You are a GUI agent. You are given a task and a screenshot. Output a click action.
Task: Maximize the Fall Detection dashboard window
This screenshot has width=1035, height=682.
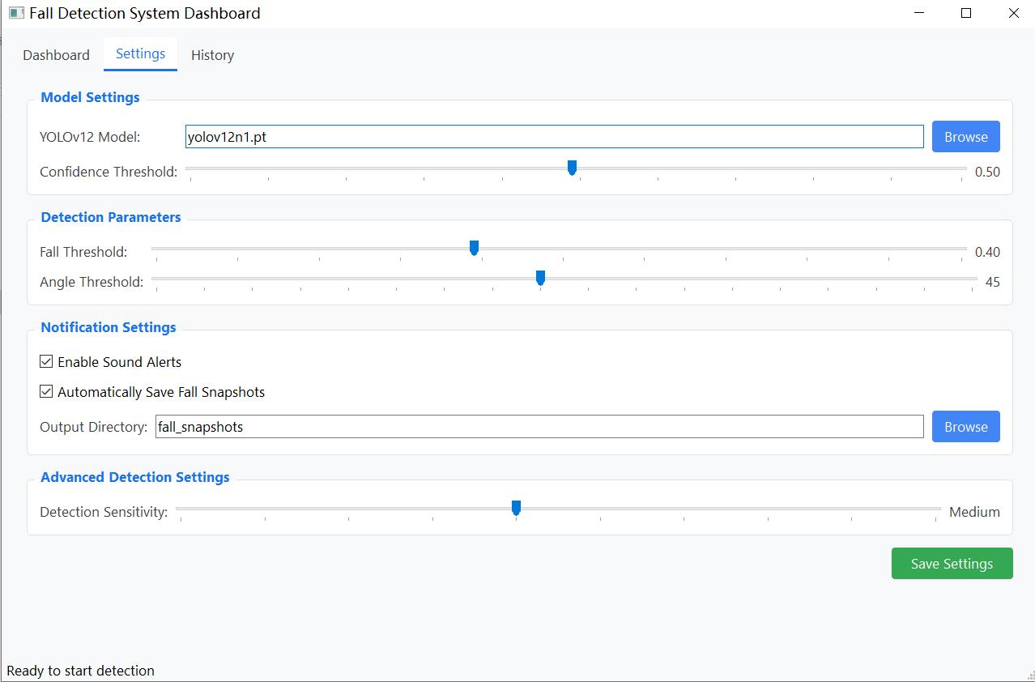[x=966, y=13]
